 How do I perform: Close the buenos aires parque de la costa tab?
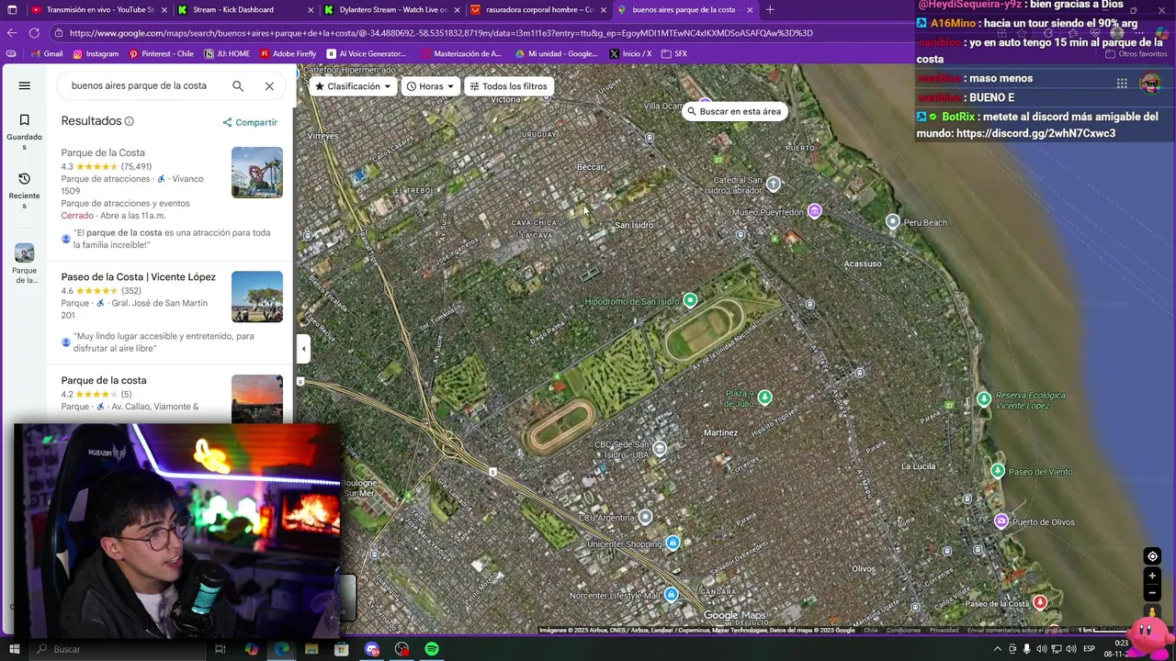(751, 10)
